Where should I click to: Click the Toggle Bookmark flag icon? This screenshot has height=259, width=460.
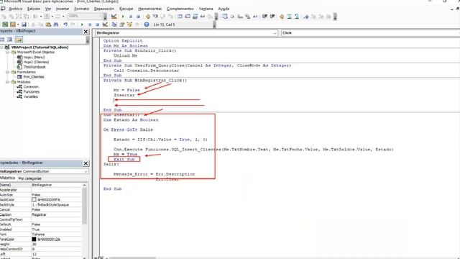[x=306, y=17]
